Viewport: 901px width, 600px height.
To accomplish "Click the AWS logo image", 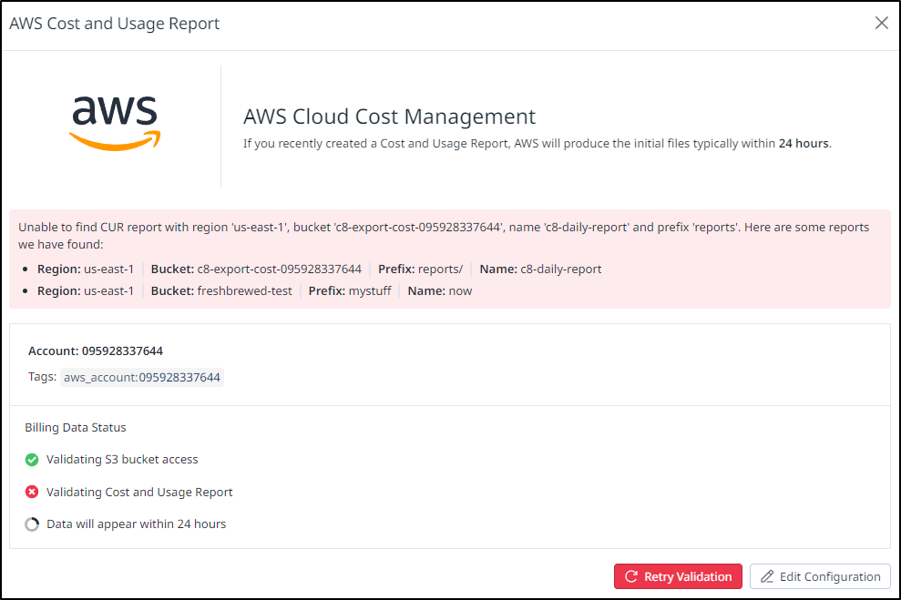I will coord(115,124).
